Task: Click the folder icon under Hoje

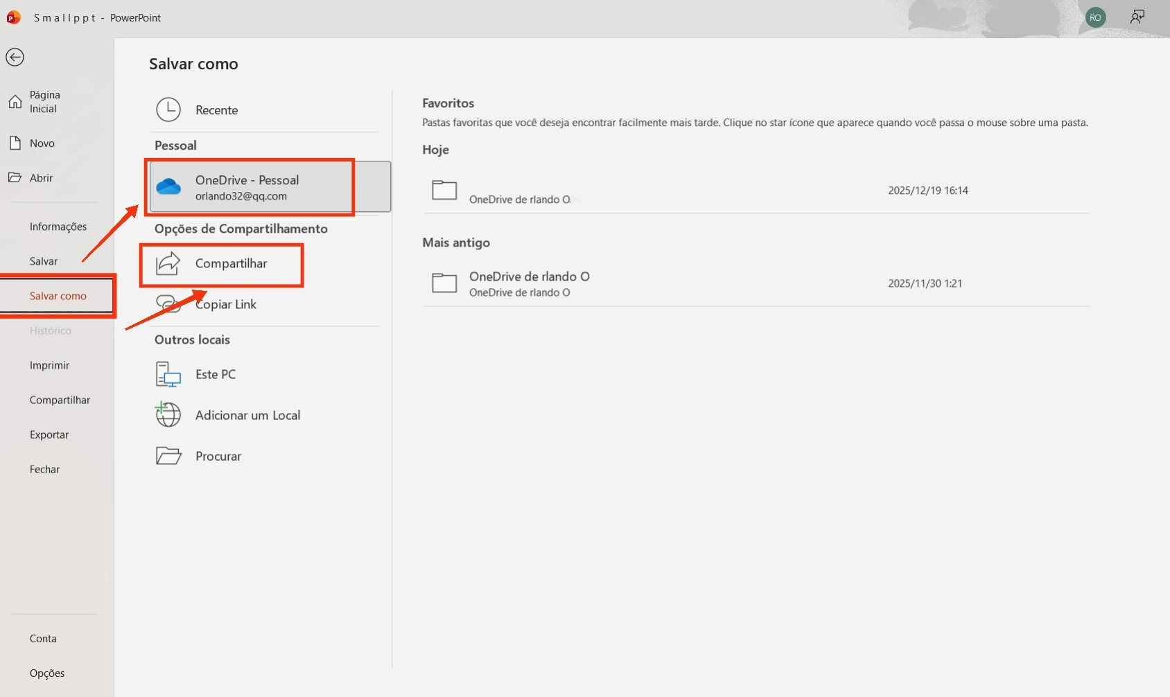Action: click(x=444, y=190)
